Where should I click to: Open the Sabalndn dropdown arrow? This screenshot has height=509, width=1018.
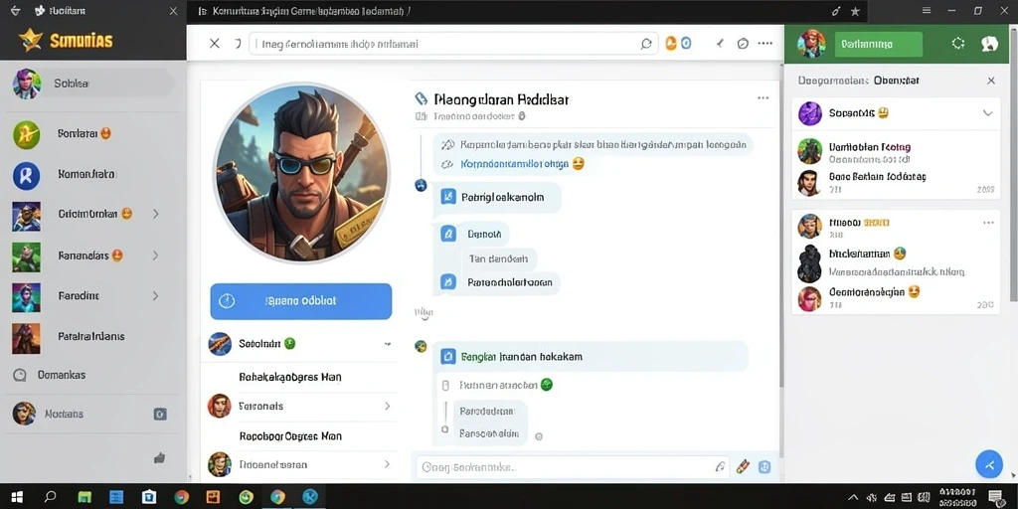[388, 344]
